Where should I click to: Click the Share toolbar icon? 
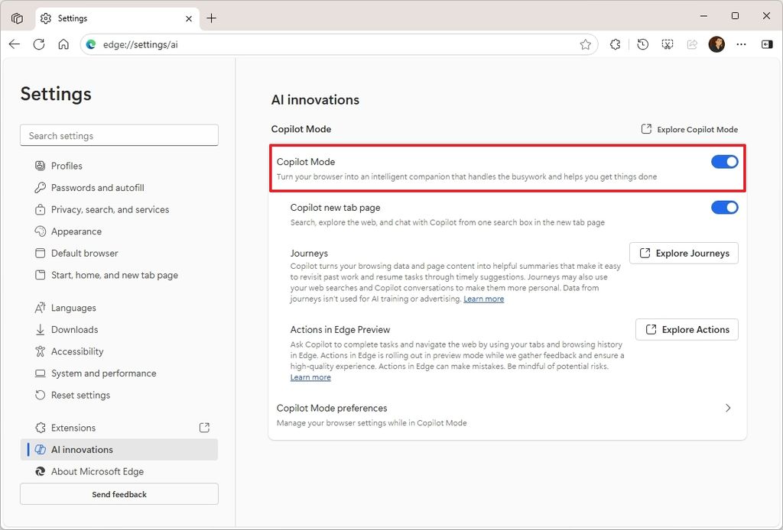click(x=692, y=44)
